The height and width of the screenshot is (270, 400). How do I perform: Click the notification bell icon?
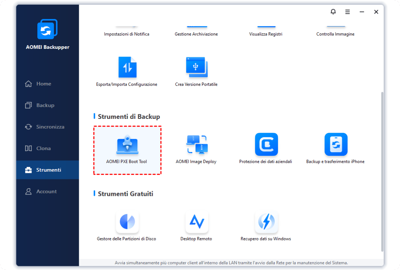click(333, 12)
